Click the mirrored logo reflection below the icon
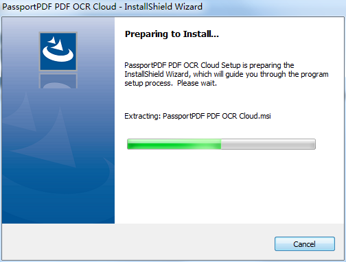Screen dimensions: 346x262 [x=58, y=80]
